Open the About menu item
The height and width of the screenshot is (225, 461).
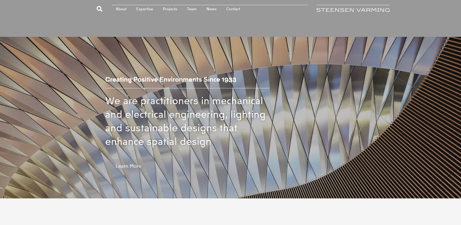(121, 9)
